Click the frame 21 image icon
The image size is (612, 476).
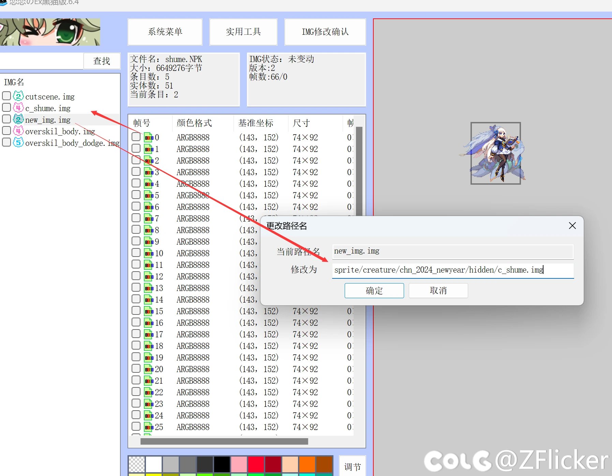click(x=148, y=381)
